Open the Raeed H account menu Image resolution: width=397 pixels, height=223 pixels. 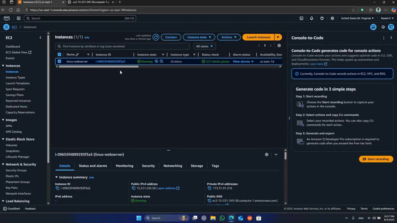click(387, 18)
